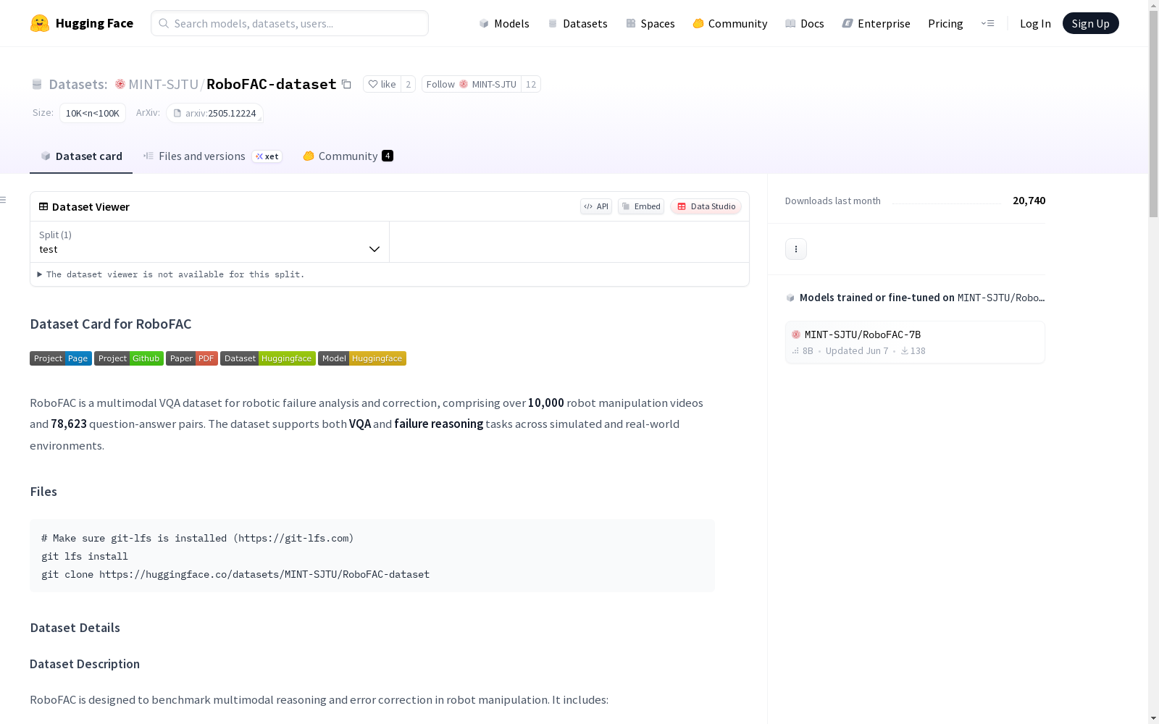The height and width of the screenshot is (724, 1159).
Task: Open the Paper PDF badge
Action: pyautogui.click(x=192, y=358)
